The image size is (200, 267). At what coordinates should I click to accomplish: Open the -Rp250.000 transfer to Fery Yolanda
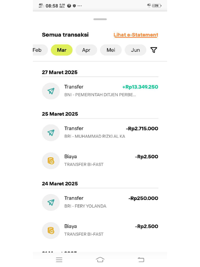[x=100, y=202]
